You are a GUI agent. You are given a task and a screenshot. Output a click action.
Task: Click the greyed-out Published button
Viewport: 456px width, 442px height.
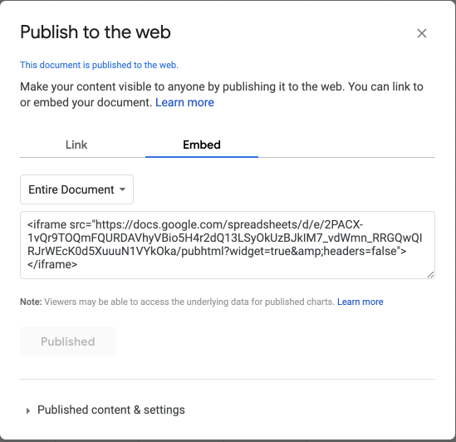coord(68,341)
